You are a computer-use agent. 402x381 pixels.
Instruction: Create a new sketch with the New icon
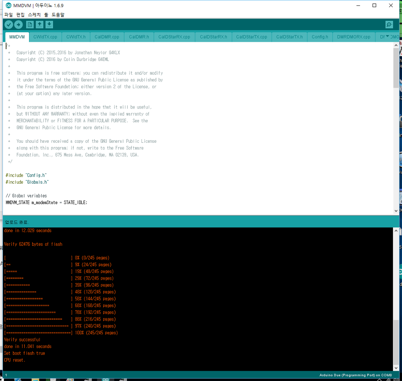tap(30, 25)
